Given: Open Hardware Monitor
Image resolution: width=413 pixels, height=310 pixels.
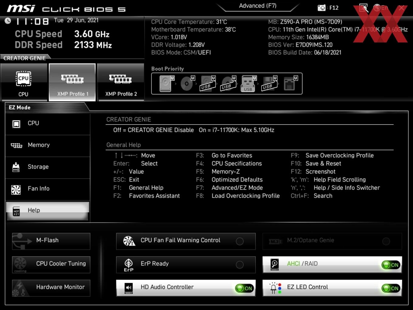Looking at the screenshot, I should tap(51, 288).
